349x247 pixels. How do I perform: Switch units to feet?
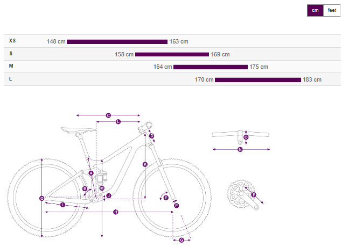click(332, 11)
